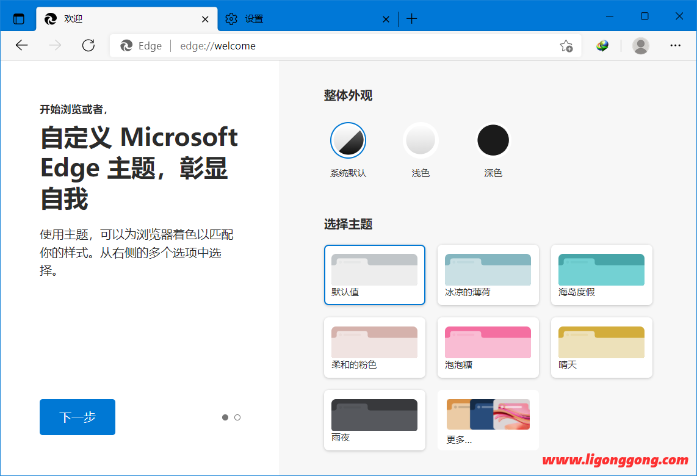The height and width of the screenshot is (476, 697).
Task: Click the Edge favicon on 欢迎 tab
Action: [x=51, y=19]
